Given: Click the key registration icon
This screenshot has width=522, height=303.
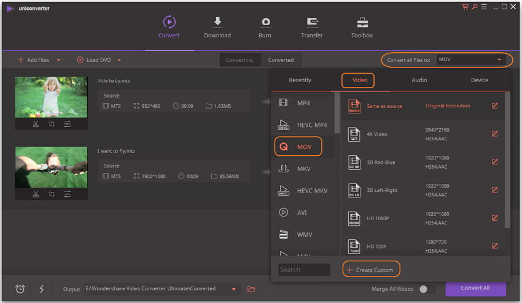Looking at the screenshot, I should coord(474,7).
